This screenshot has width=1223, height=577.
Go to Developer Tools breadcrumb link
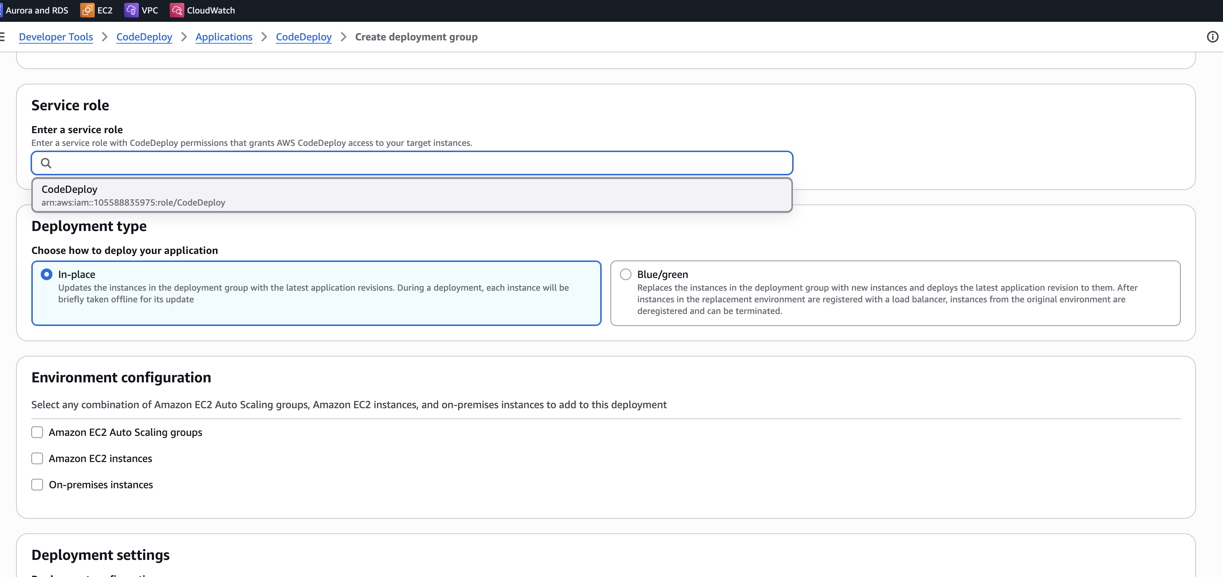pos(56,36)
